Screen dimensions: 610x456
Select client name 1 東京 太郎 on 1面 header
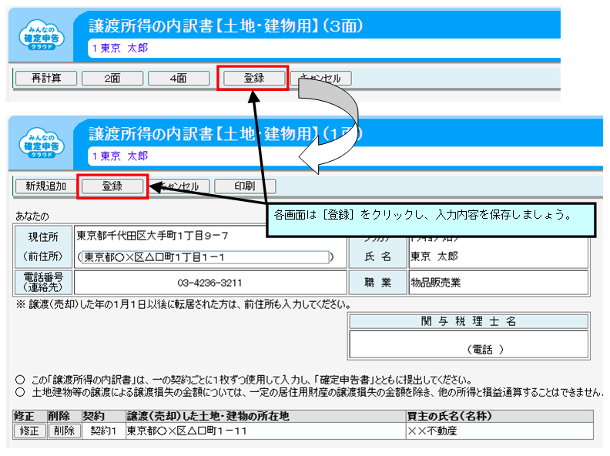[x=120, y=156]
